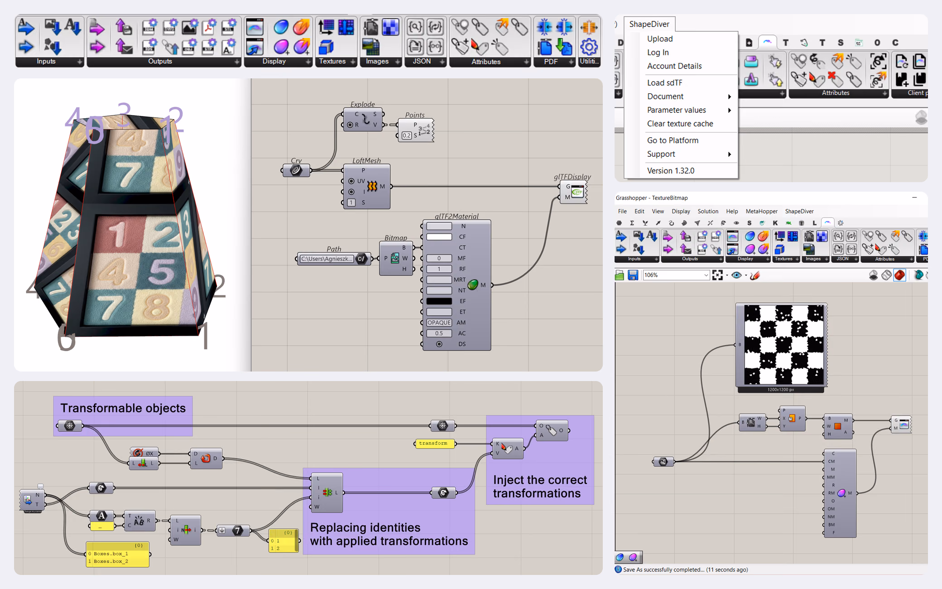
Task: Click the checkerboard 1200x1200 texture thumbnail
Action: 784,344
